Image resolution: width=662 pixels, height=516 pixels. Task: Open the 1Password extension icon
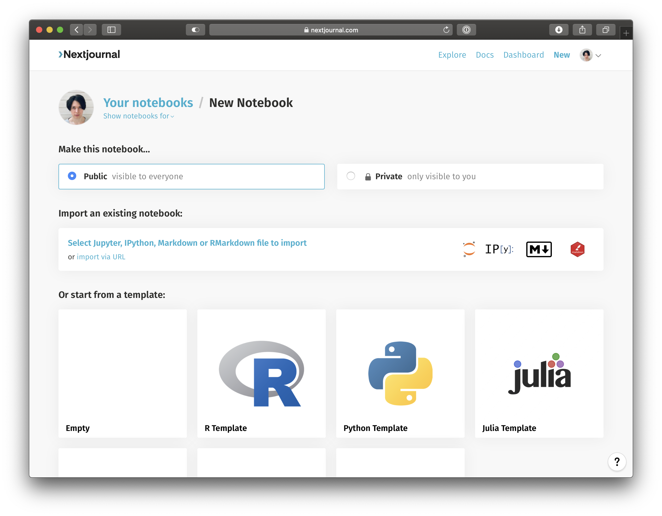[466, 30]
